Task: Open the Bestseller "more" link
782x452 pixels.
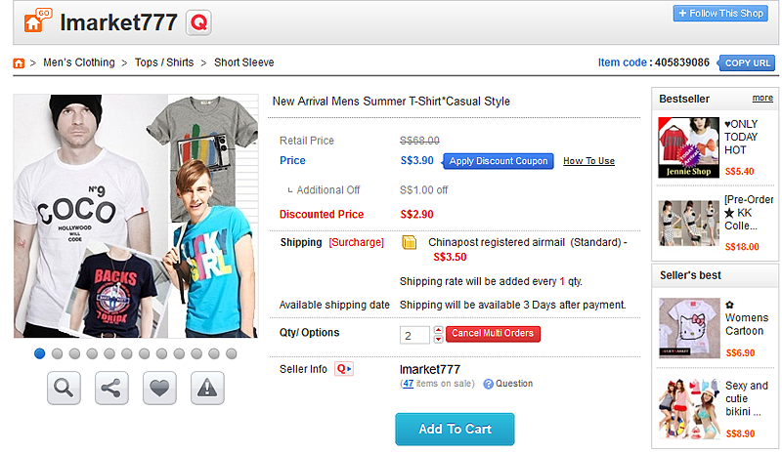Action: point(762,99)
